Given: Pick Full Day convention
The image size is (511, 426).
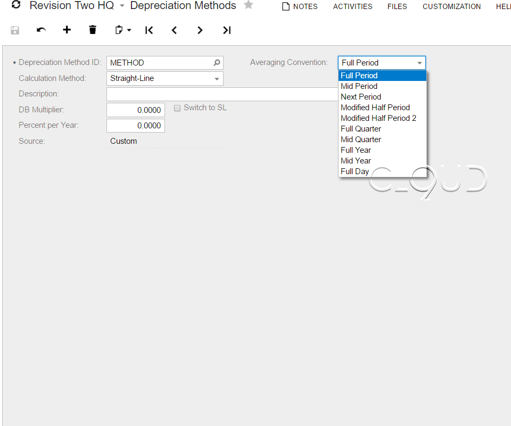Looking at the screenshot, I should [382, 171].
